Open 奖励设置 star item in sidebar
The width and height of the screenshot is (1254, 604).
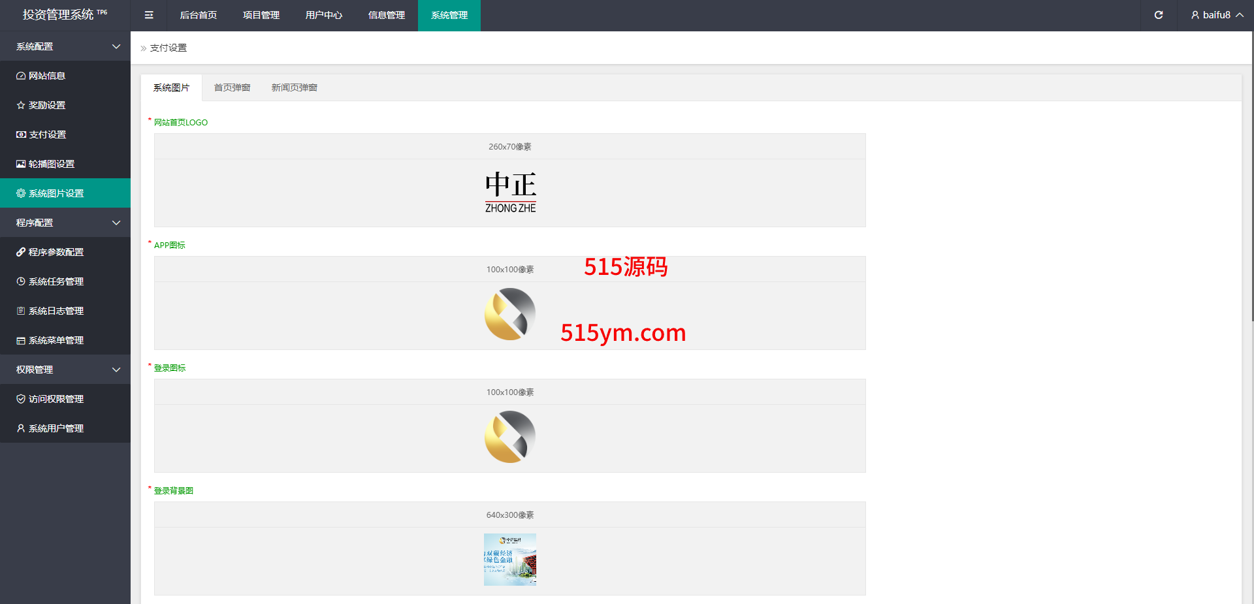pyautogui.click(x=47, y=105)
